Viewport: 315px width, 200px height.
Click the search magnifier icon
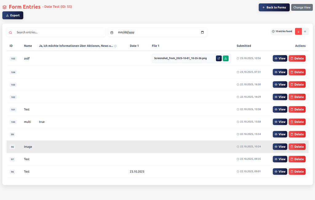tap(10, 33)
